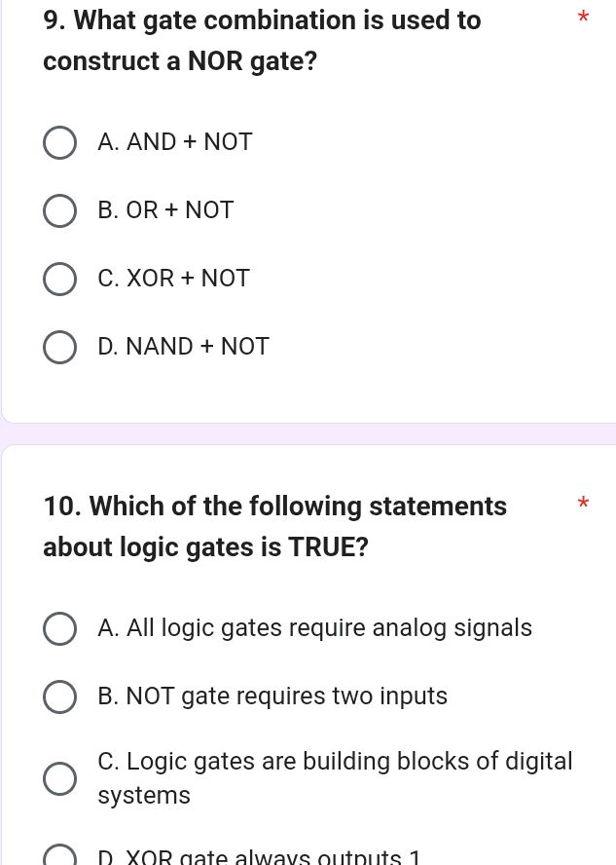The height and width of the screenshot is (865, 616).
Task: Select the answer text 'A. AND + NOT'
Action: point(175,142)
